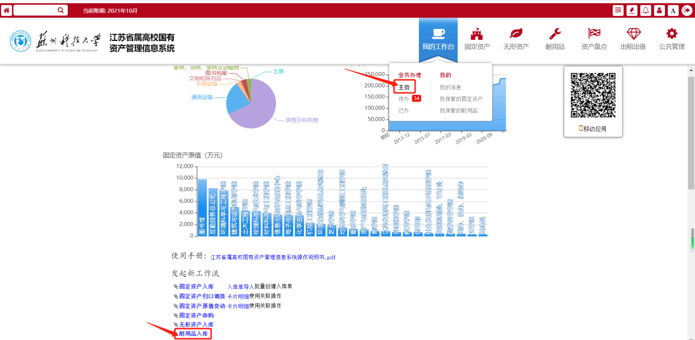Open the 固定资产 castle menu

[x=477, y=39]
